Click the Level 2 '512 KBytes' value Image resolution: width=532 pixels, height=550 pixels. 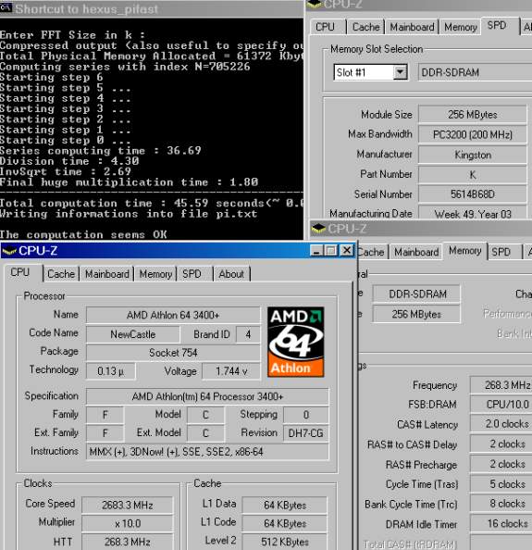click(x=285, y=542)
